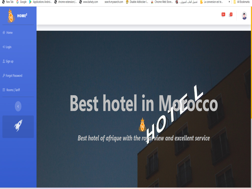Open Rooms | Tariff sidebar item
Viewport: 252px width, 189px height.
coord(13,90)
